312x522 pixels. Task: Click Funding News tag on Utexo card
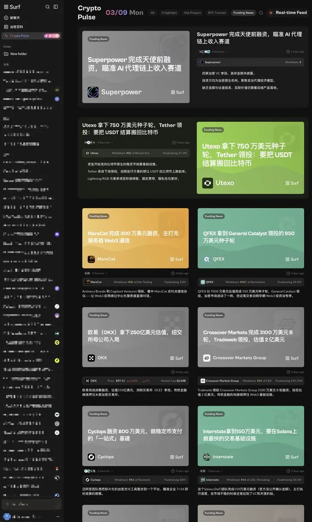[x=213, y=130]
